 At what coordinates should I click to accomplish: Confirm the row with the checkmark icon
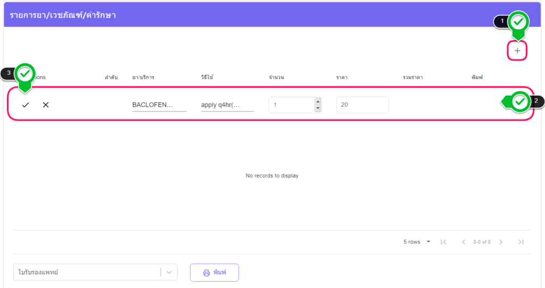[x=26, y=105]
